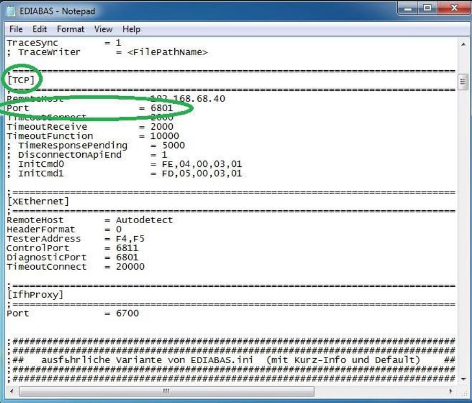Image resolution: width=472 pixels, height=403 pixels.
Task: Click the TimeoutReceive line text
Action: coord(90,126)
